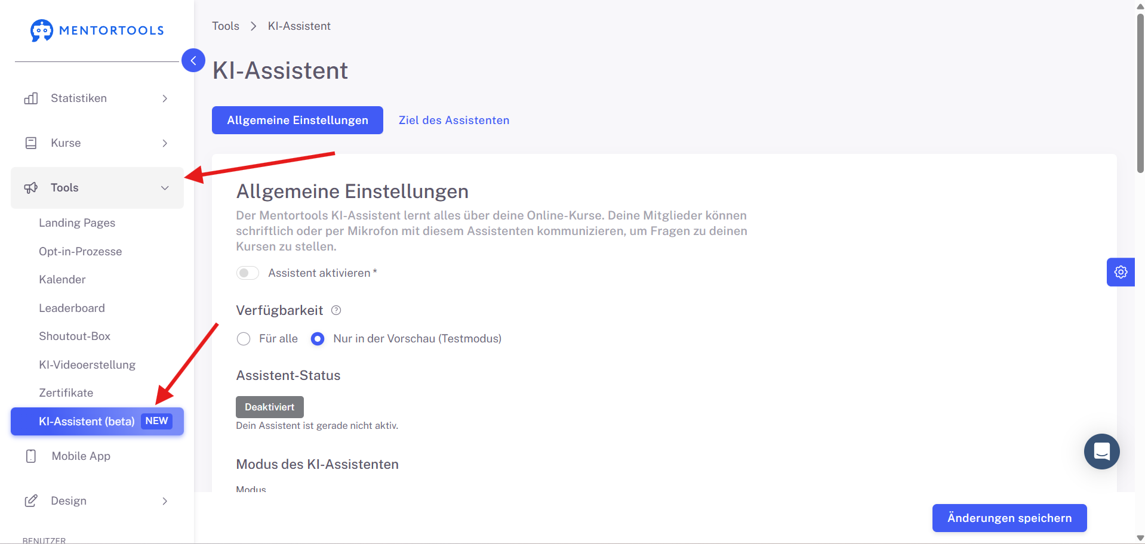Click the Mentortools logo
Viewport: 1145px width, 544px height.
97,30
